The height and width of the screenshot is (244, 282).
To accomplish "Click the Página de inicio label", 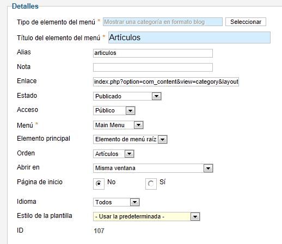I will click(40, 182).
